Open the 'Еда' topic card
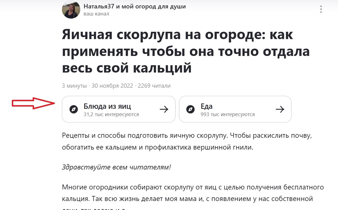Image resolution: width=338 pixels, height=210 pixels. (x=235, y=109)
